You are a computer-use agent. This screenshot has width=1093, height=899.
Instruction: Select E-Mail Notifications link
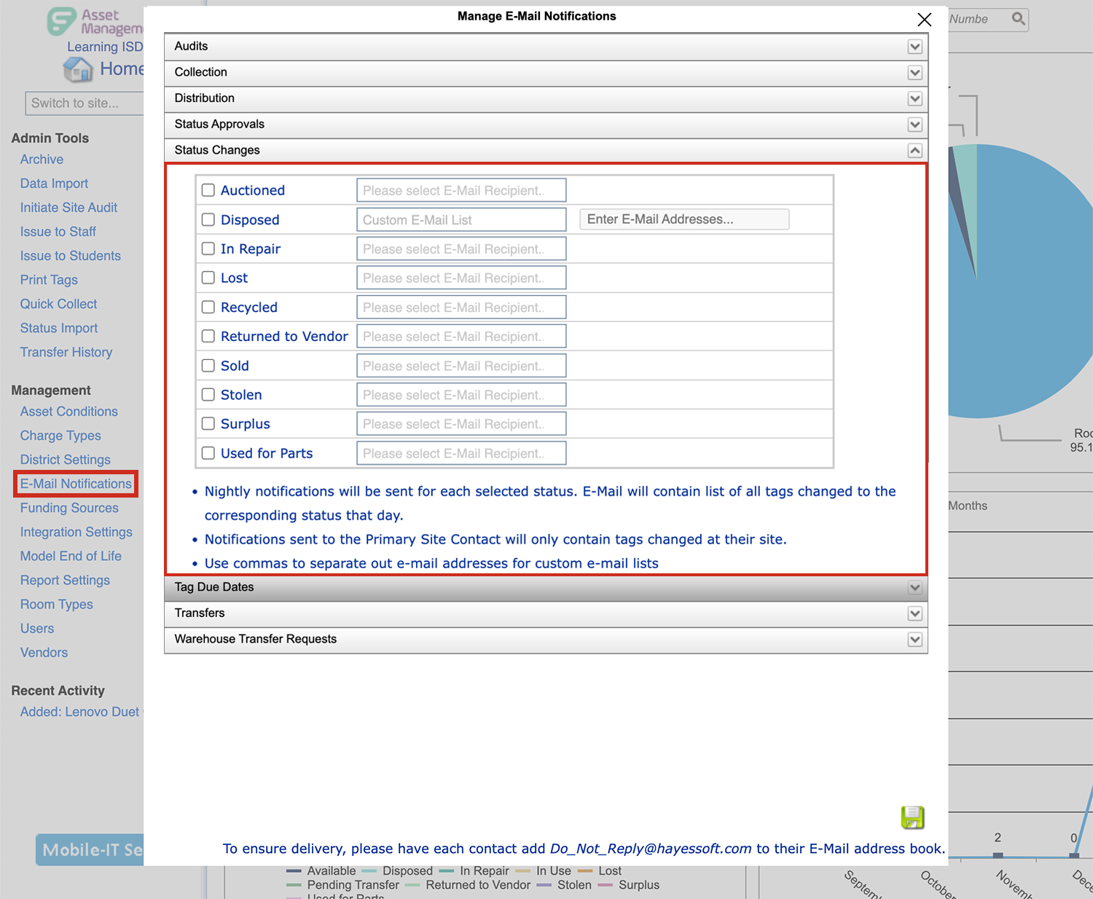point(76,484)
